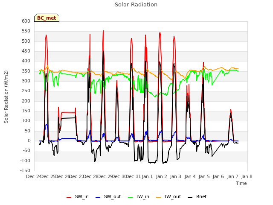Click the Jan 1 x-axis tick label
This screenshot has height=205, width=273.
click(x=147, y=176)
